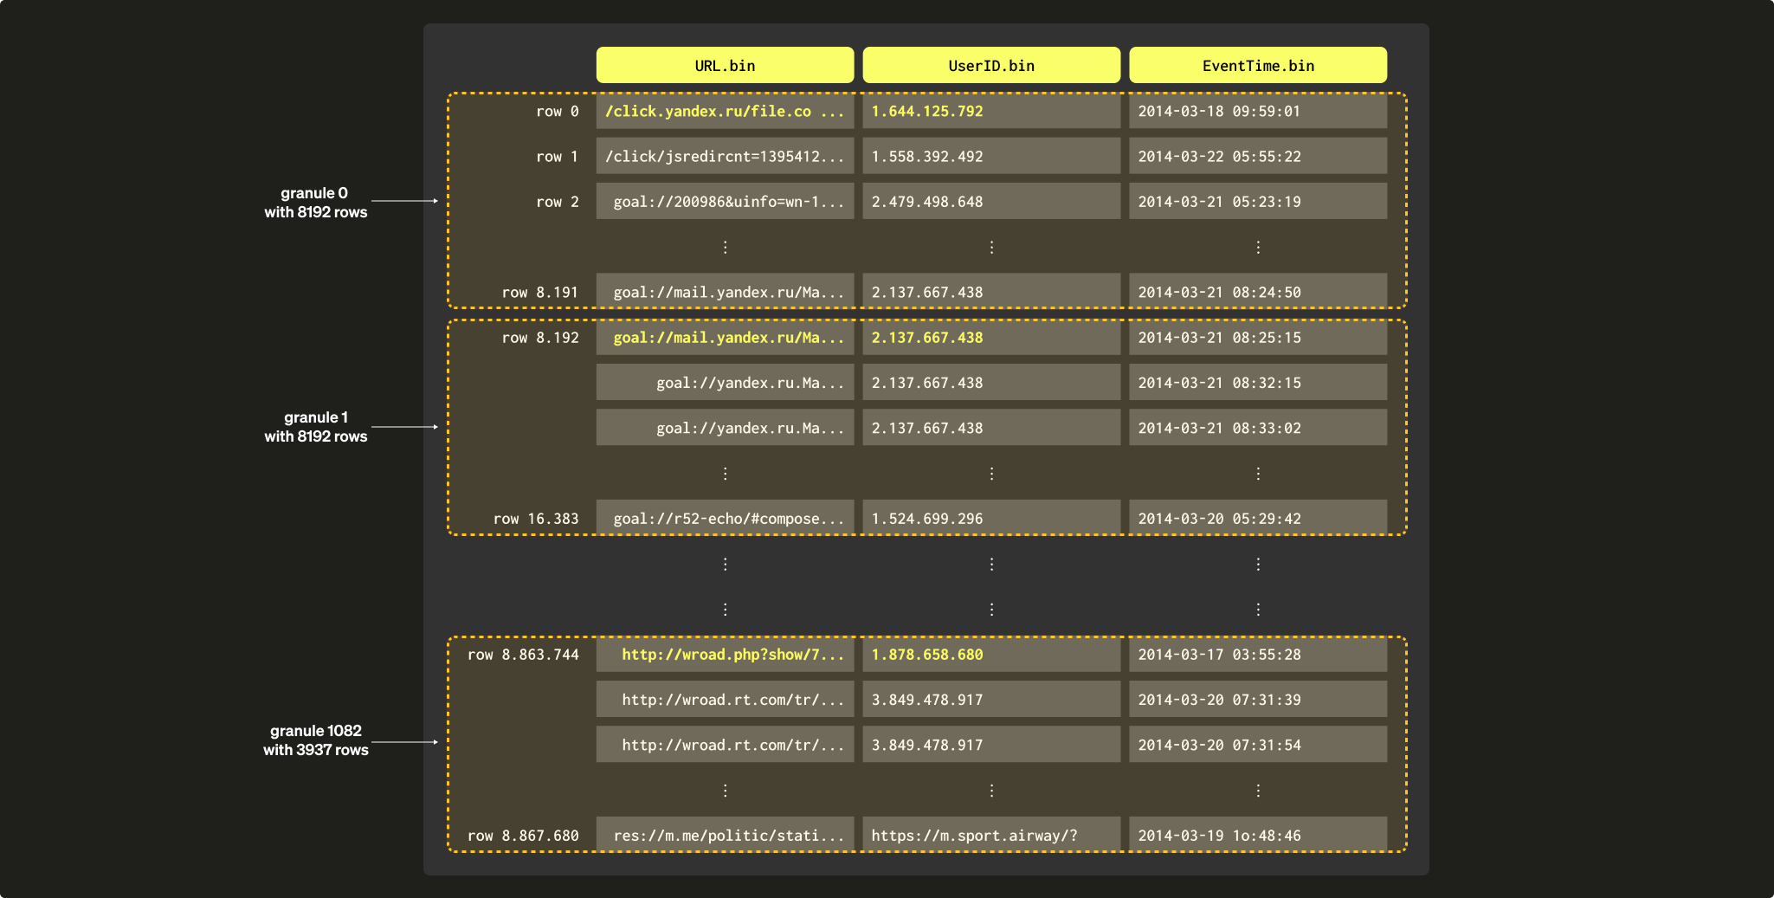The height and width of the screenshot is (898, 1774).
Task: Select the res://m.me/politic/stati URL cell
Action: coord(725,836)
